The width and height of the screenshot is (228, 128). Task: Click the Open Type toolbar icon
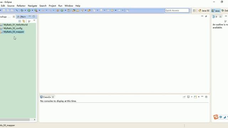pyautogui.click(x=74, y=10)
